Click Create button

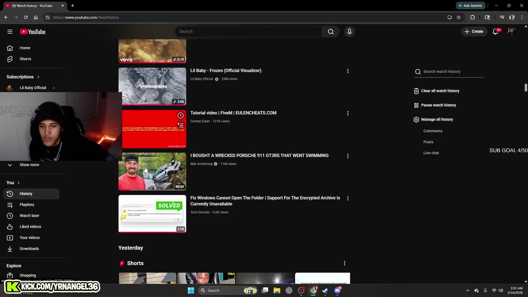pos(474,32)
